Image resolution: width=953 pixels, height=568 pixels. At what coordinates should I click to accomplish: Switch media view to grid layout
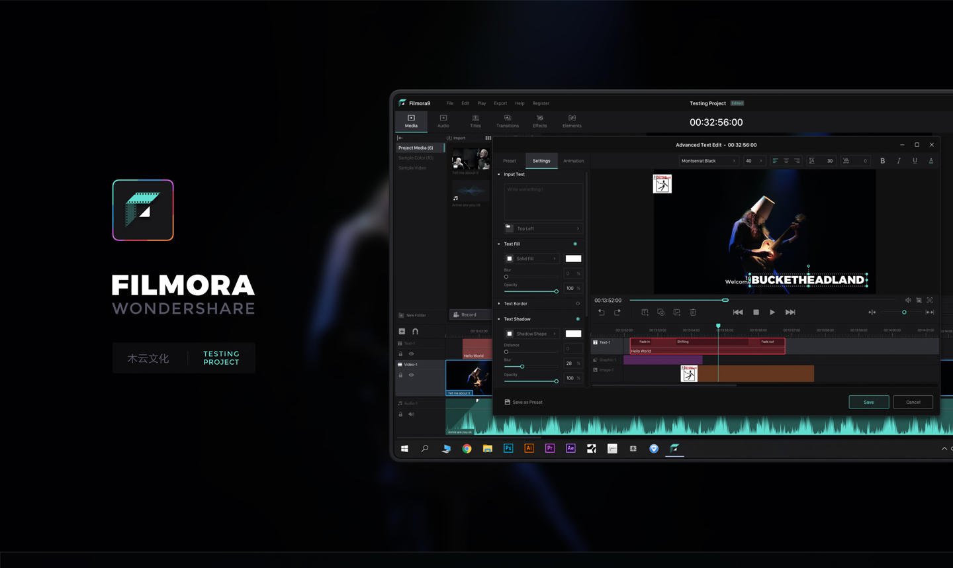488,138
